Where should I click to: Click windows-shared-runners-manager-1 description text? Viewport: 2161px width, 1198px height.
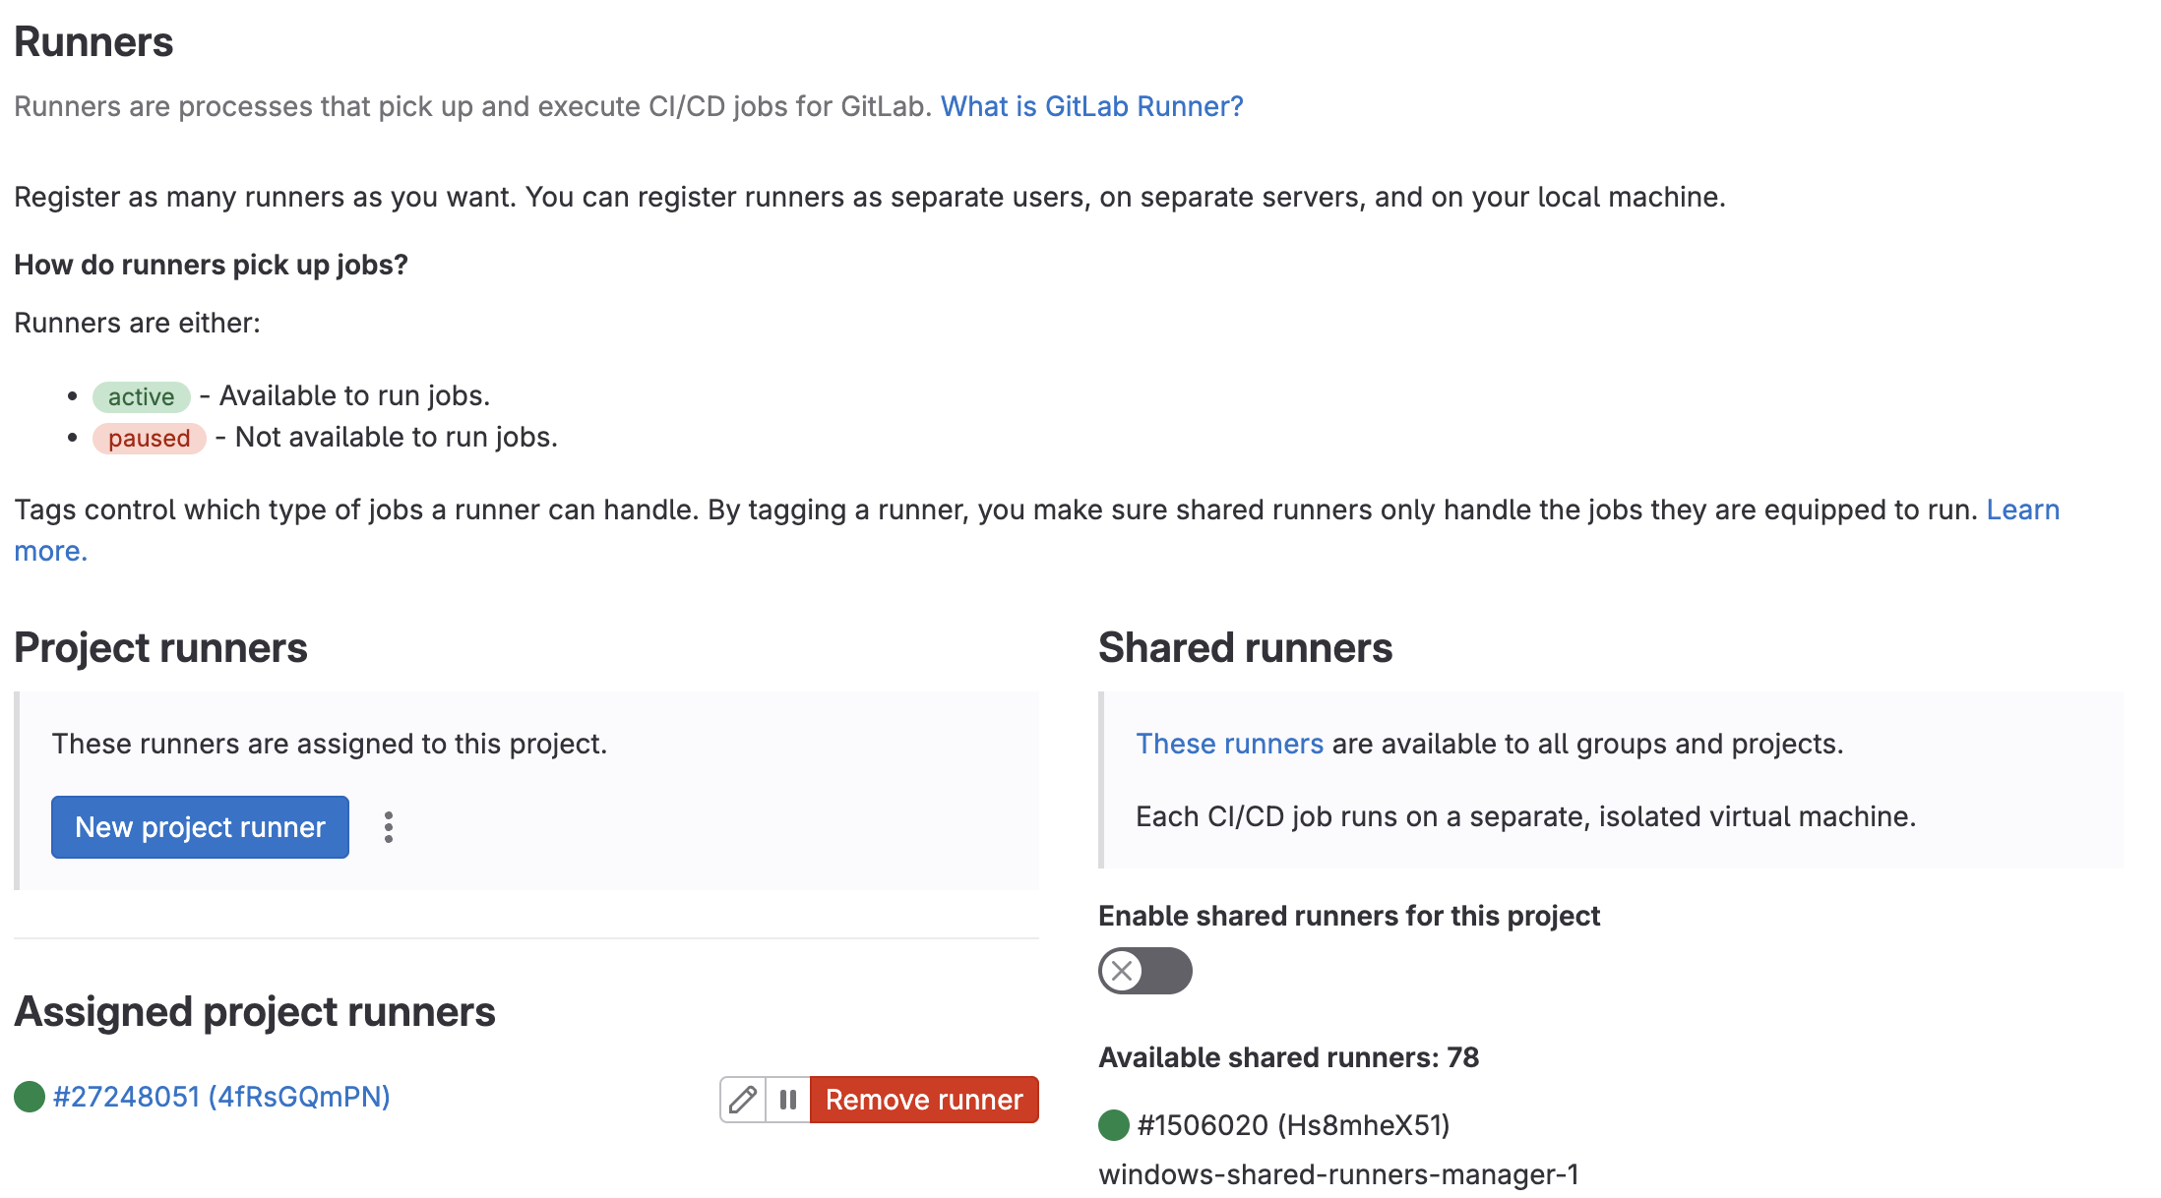point(1338,1174)
